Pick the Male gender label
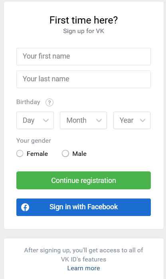166x279 pixels. click(x=79, y=153)
